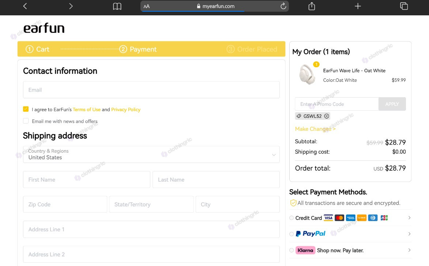
Task: Focus the State/Territory field
Action: point(151,204)
